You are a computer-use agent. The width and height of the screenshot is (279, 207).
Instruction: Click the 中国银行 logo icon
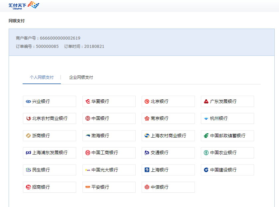click(x=88, y=118)
